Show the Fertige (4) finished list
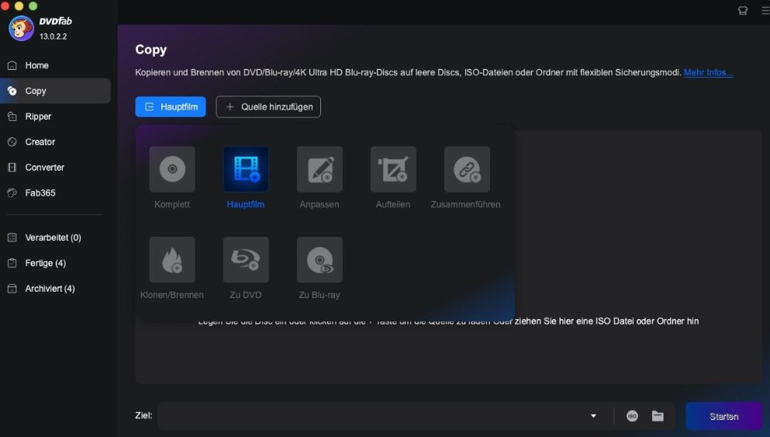The image size is (770, 437). coord(55,263)
